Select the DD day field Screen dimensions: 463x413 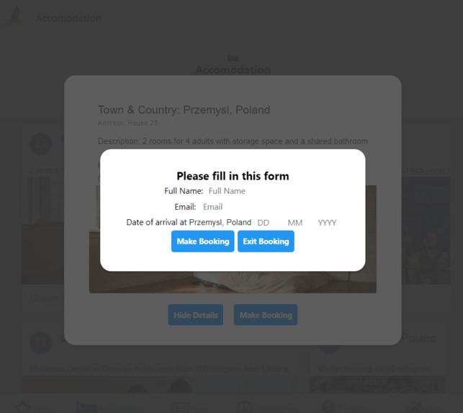[269, 223]
